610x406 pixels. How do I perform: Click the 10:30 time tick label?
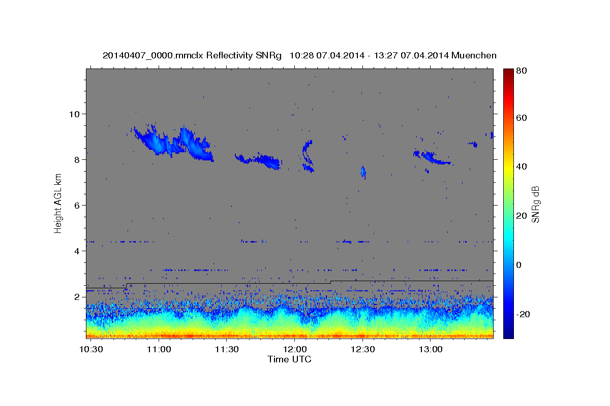tap(91, 350)
